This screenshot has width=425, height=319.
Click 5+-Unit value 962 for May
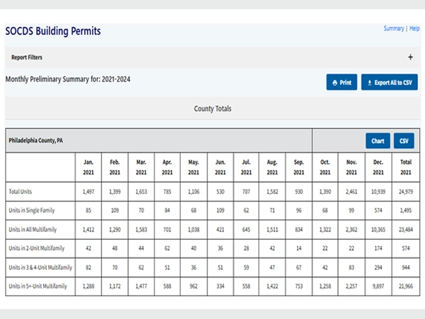point(193,286)
